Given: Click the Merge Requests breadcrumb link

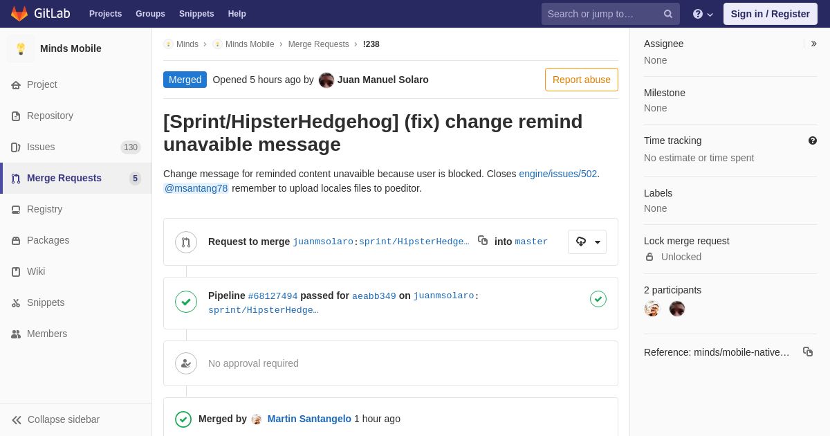Looking at the screenshot, I should tap(319, 44).
